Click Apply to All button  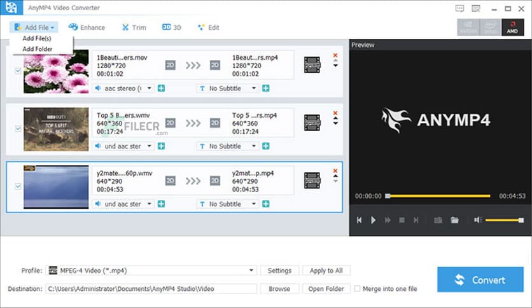click(326, 270)
